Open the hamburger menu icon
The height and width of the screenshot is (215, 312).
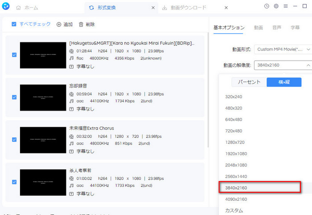(x=286, y=6)
